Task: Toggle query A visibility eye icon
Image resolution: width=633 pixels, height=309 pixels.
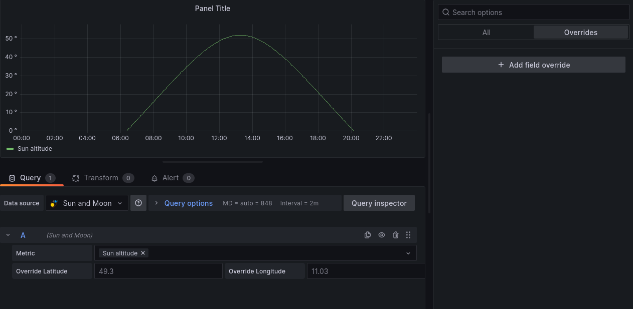Action: (382, 235)
